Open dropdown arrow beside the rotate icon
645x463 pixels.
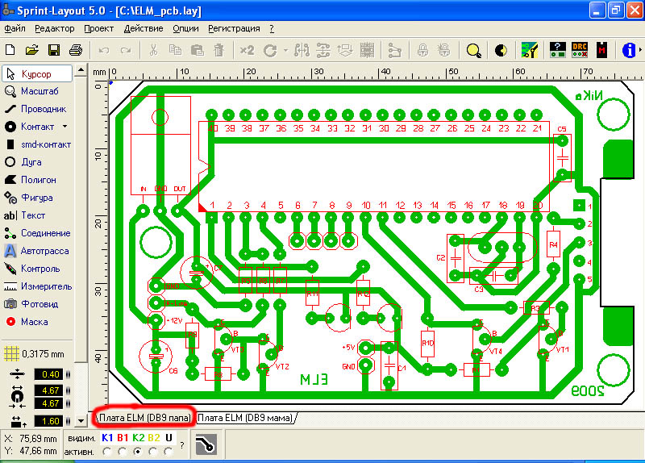click(x=285, y=50)
